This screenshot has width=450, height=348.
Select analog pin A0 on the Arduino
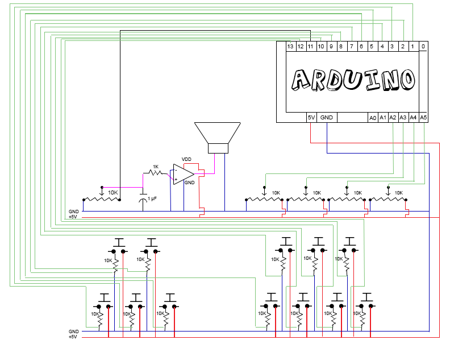(x=373, y=118)
